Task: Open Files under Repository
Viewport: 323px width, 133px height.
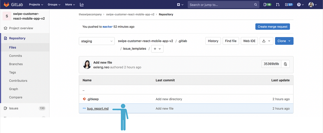Action: click(13, 47)
